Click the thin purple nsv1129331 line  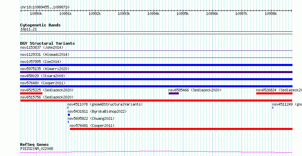156,58
